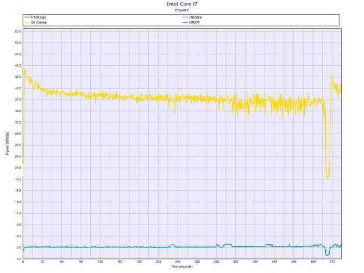Screen dimensions: 364x273
Task: Click the blue Uncore legend line swatch
Action: coord(185,17)
